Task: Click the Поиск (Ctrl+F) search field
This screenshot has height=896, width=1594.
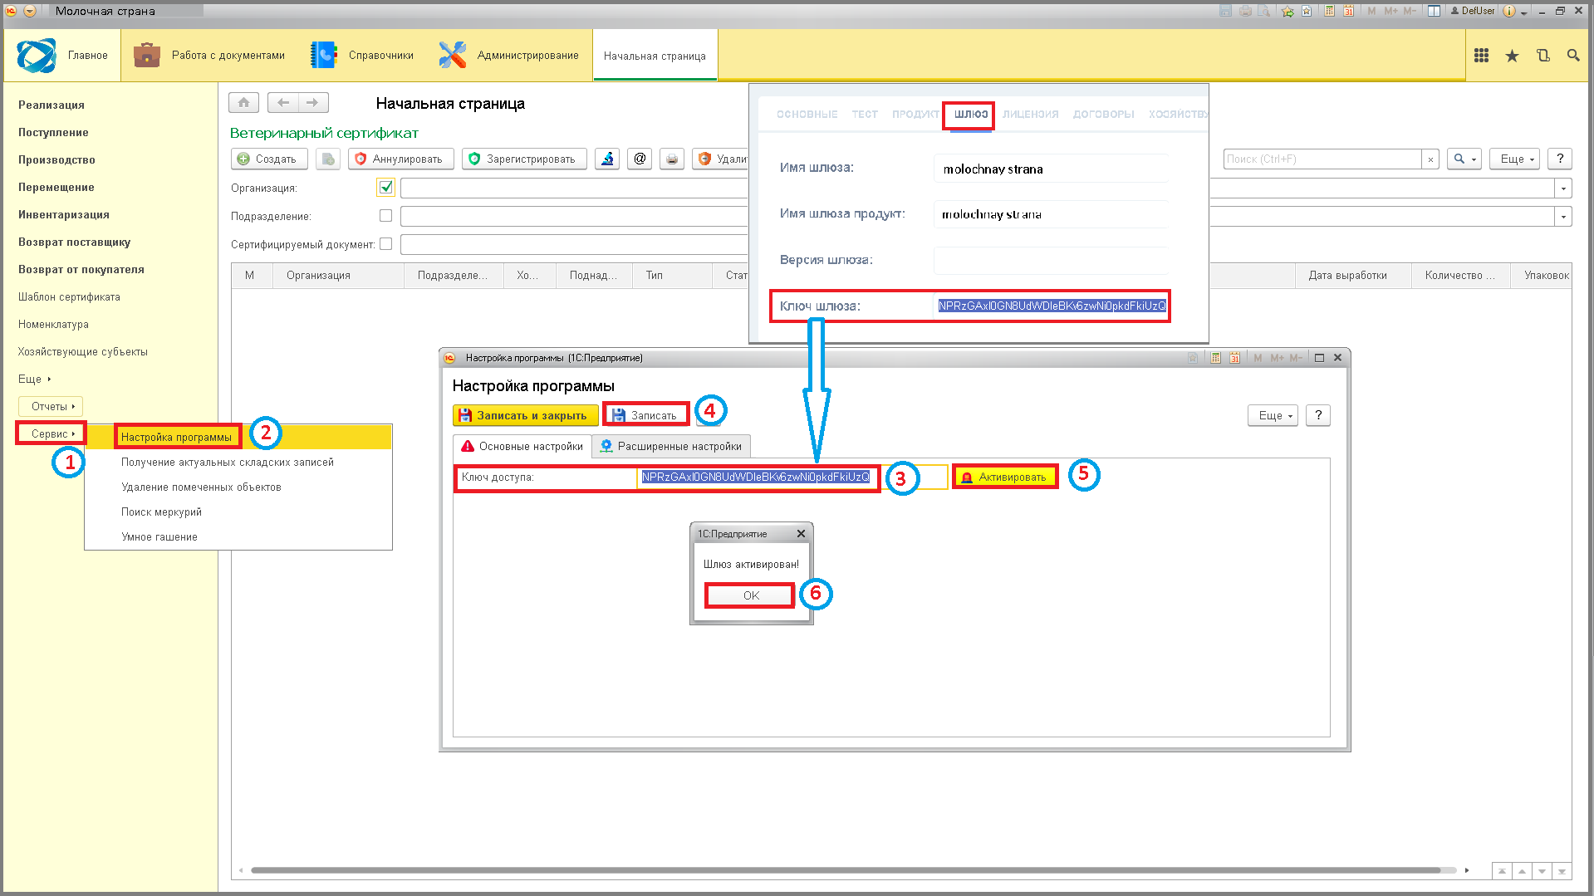Action: [x=1322, y=159]
